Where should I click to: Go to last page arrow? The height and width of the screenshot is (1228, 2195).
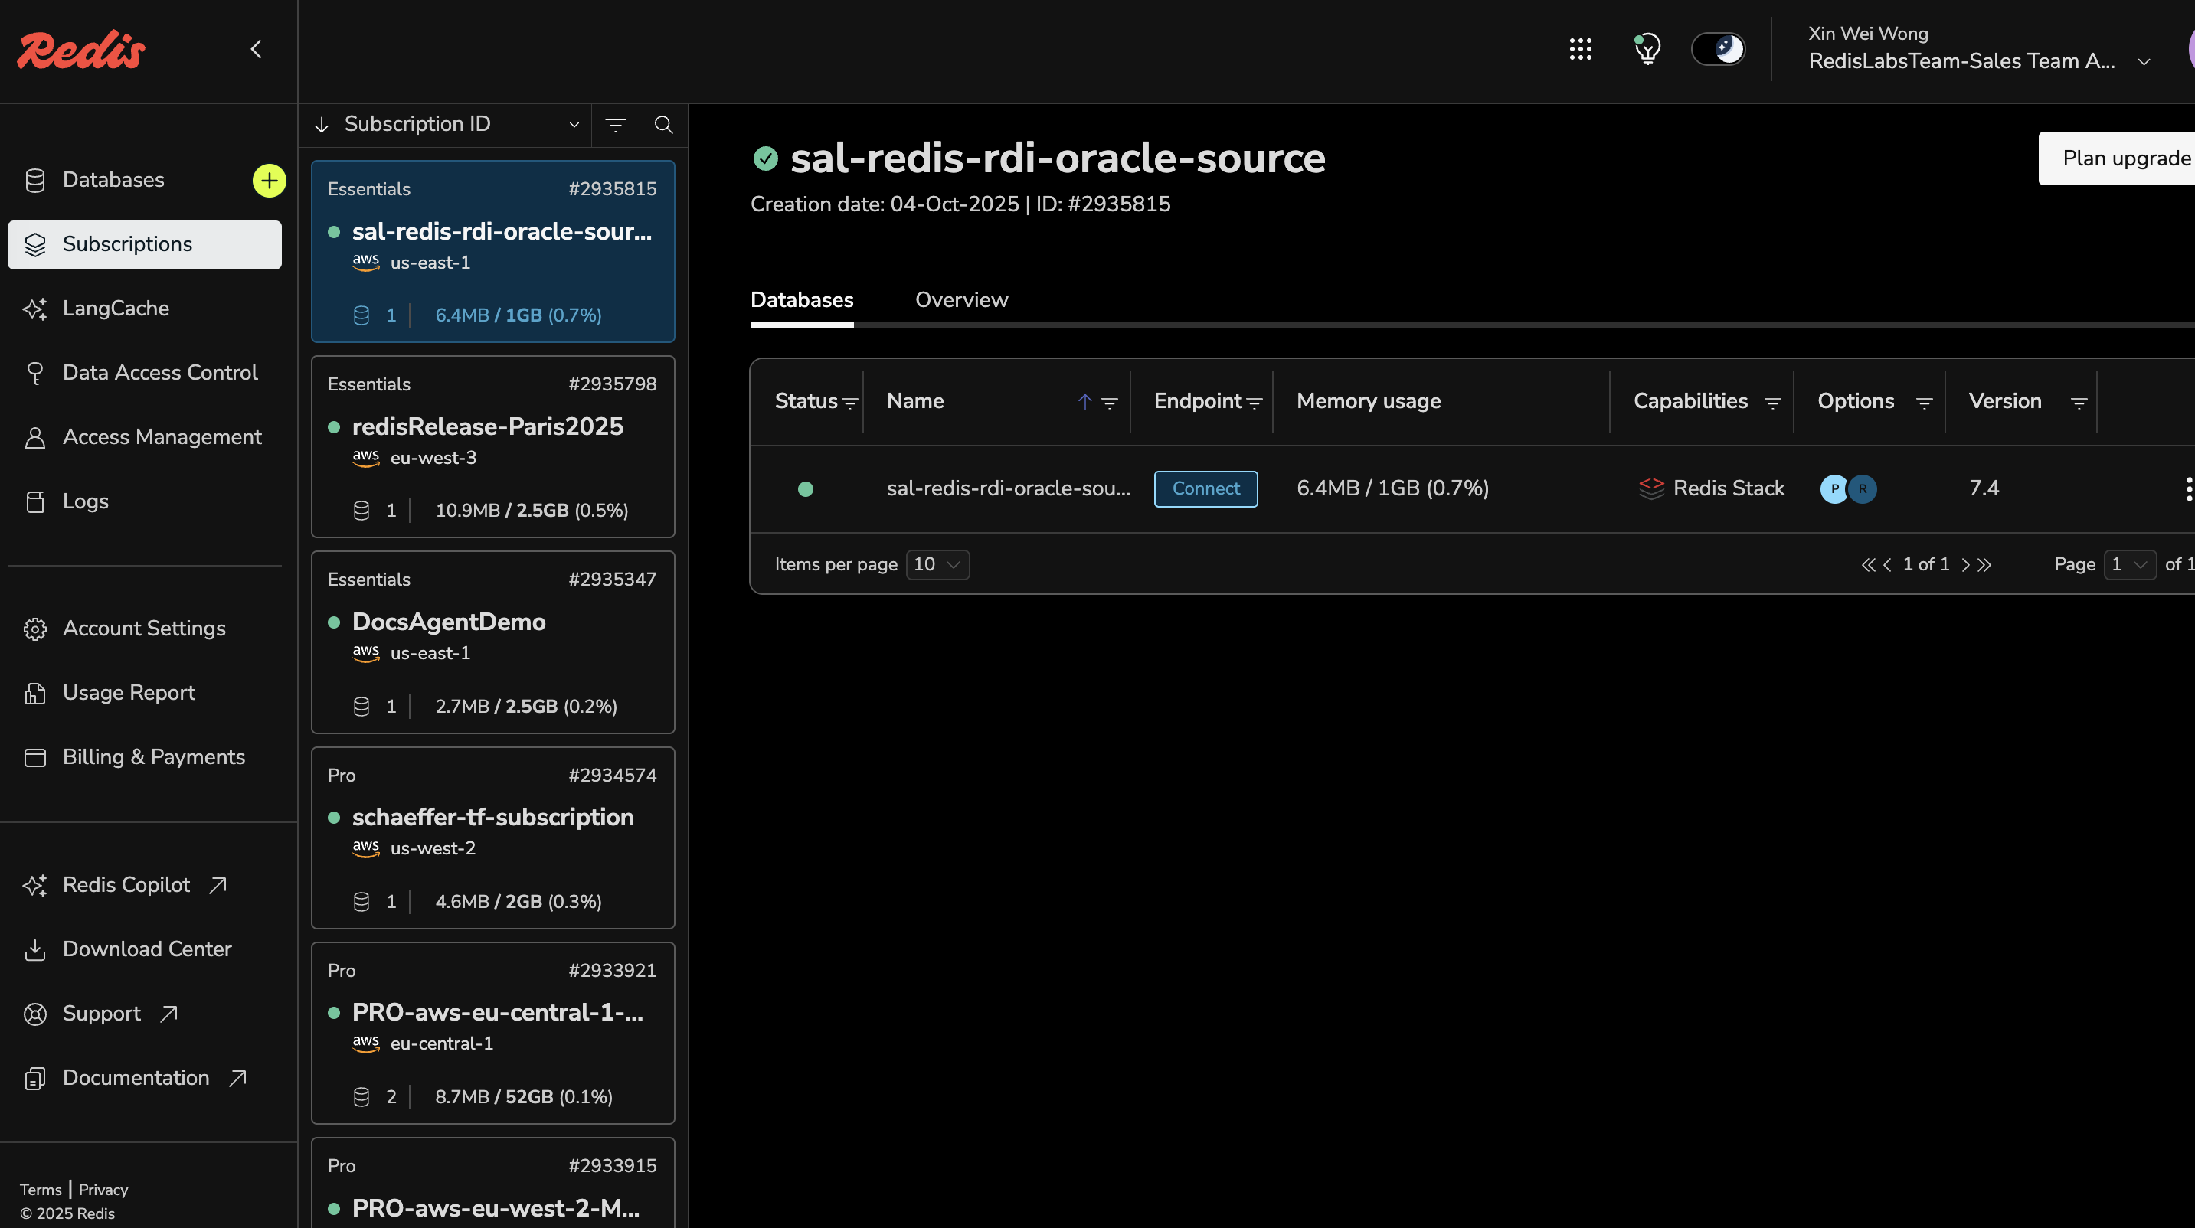(x=1984, y=566)
